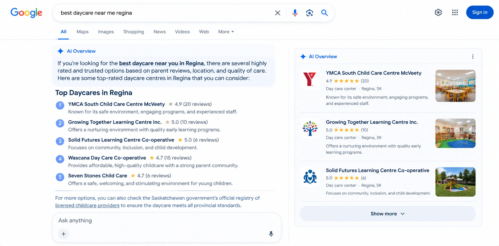Open the Google apps grid
The height and width of the screenshot is (246, 499).
(x=455, y=12)
